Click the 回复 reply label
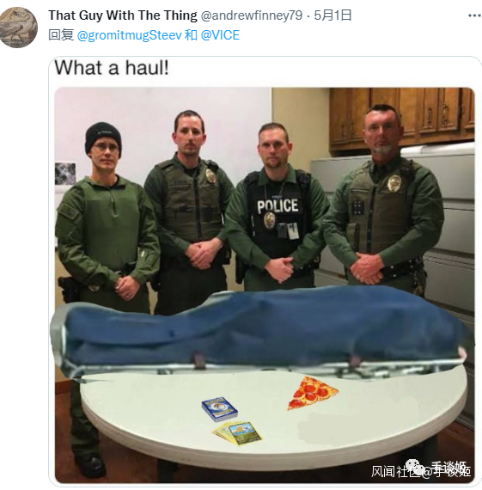Viewport: 482px width, 490px height. (x=61, y=34)
